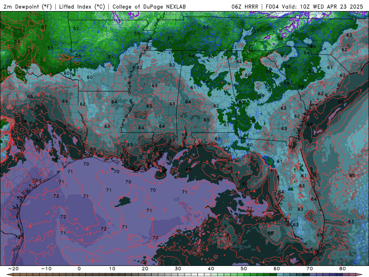The width and height of the screenshot is (369, 277).
Task: Click the 50 label on the color scale
Action: pyautogui.click(x=244, y=269)
